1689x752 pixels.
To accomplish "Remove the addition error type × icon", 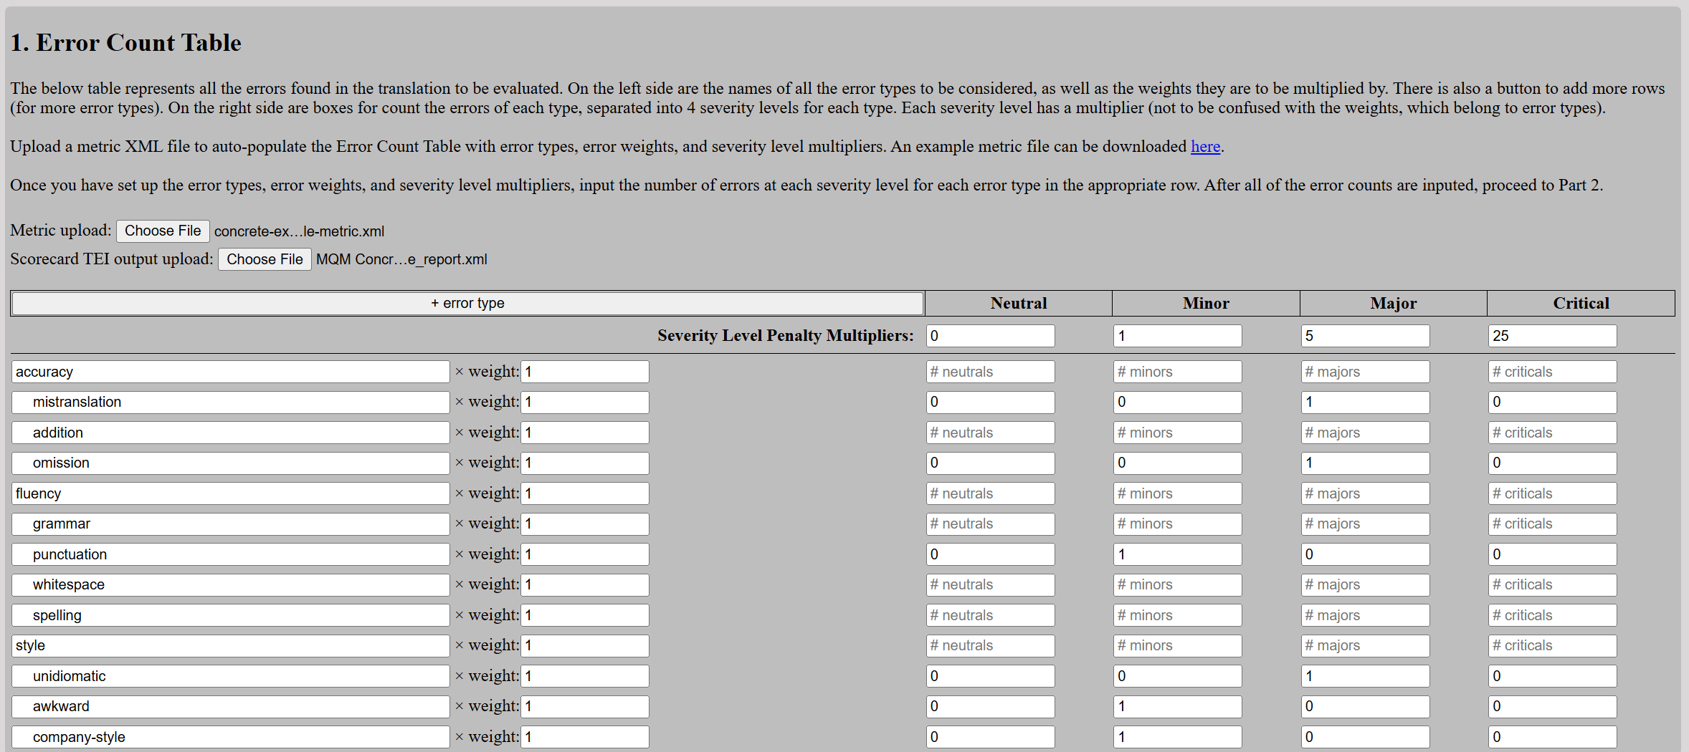I will [x=460, y=433].
